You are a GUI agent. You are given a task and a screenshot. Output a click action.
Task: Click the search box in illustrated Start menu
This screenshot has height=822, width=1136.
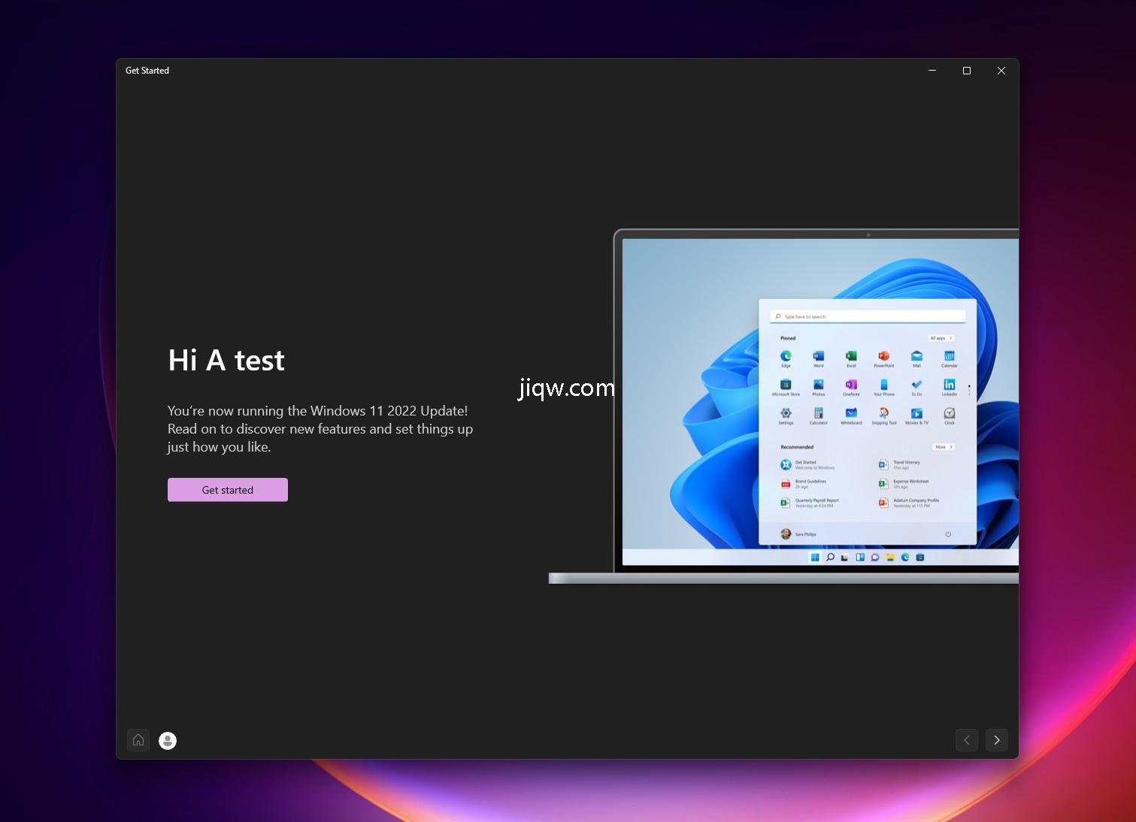tap(868, 316)
